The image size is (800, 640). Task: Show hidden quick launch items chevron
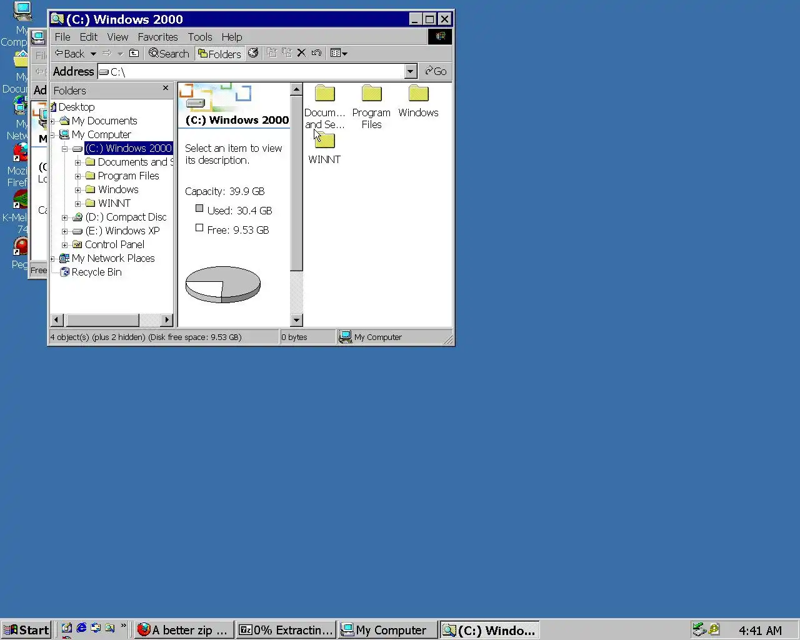tap(123, 626)
